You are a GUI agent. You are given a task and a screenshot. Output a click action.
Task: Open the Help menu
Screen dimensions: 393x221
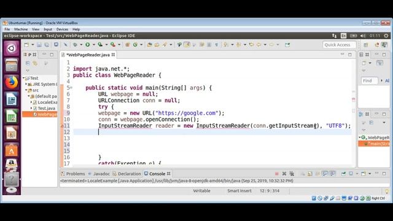(76, 29)
